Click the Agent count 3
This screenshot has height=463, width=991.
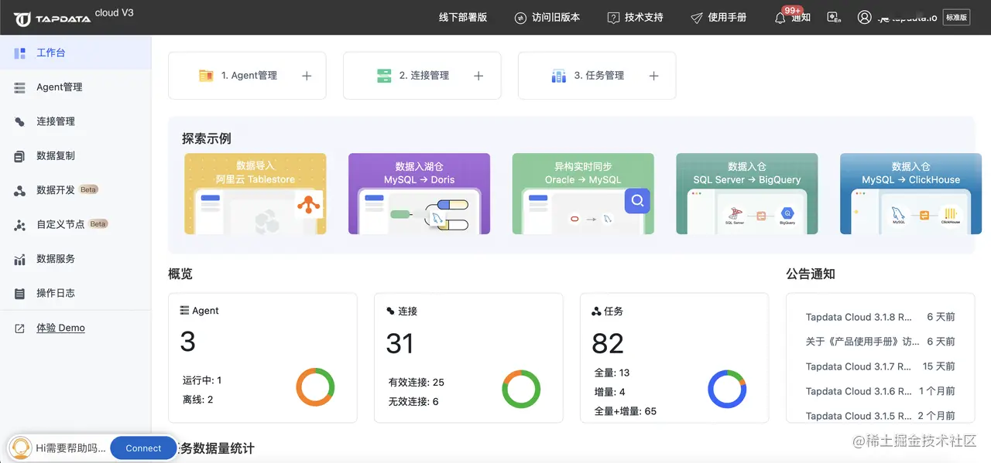point(187,342)
